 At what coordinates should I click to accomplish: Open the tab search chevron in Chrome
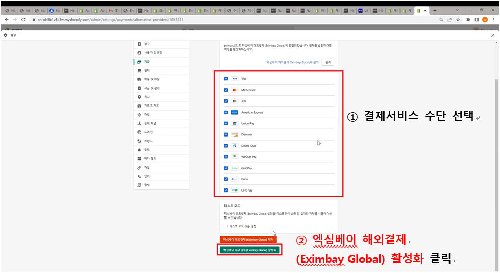457,10
